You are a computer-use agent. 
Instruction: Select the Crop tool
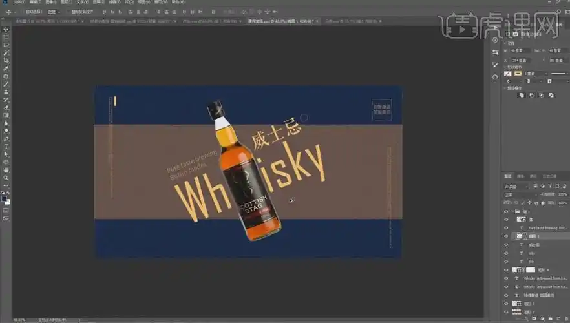coord(6,60)
